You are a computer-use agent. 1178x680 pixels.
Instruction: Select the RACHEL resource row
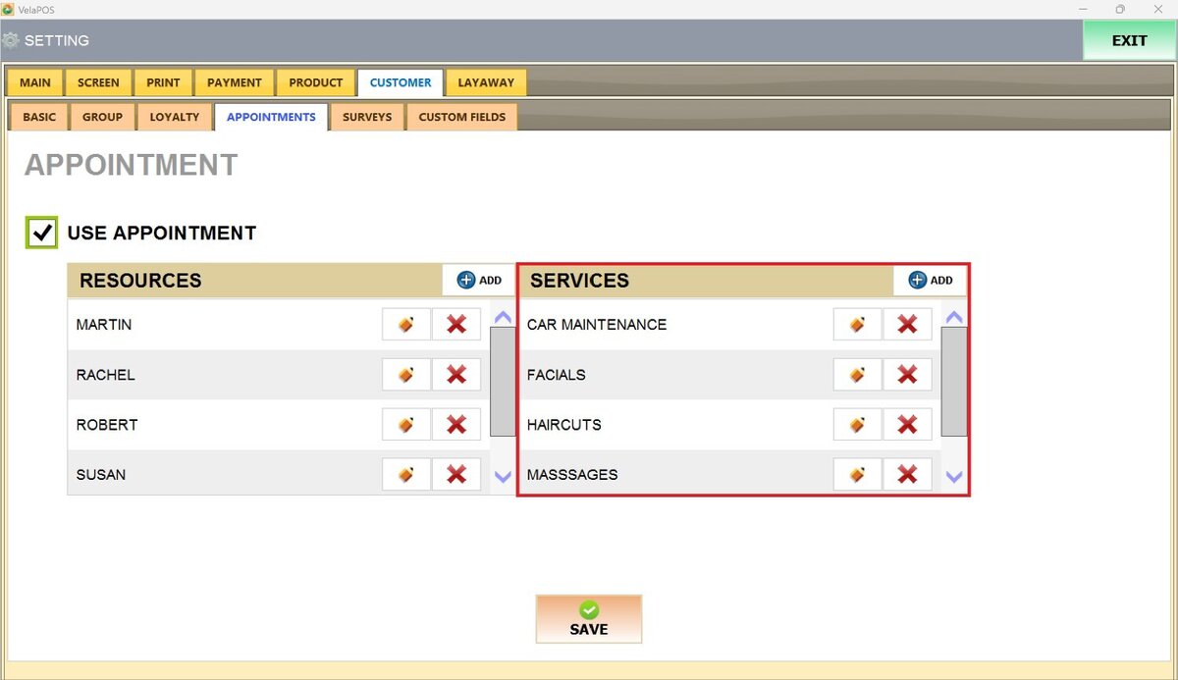[279, 375]
